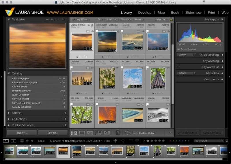Filter by edited photos icon in the filmstrip

pos(131,141)
